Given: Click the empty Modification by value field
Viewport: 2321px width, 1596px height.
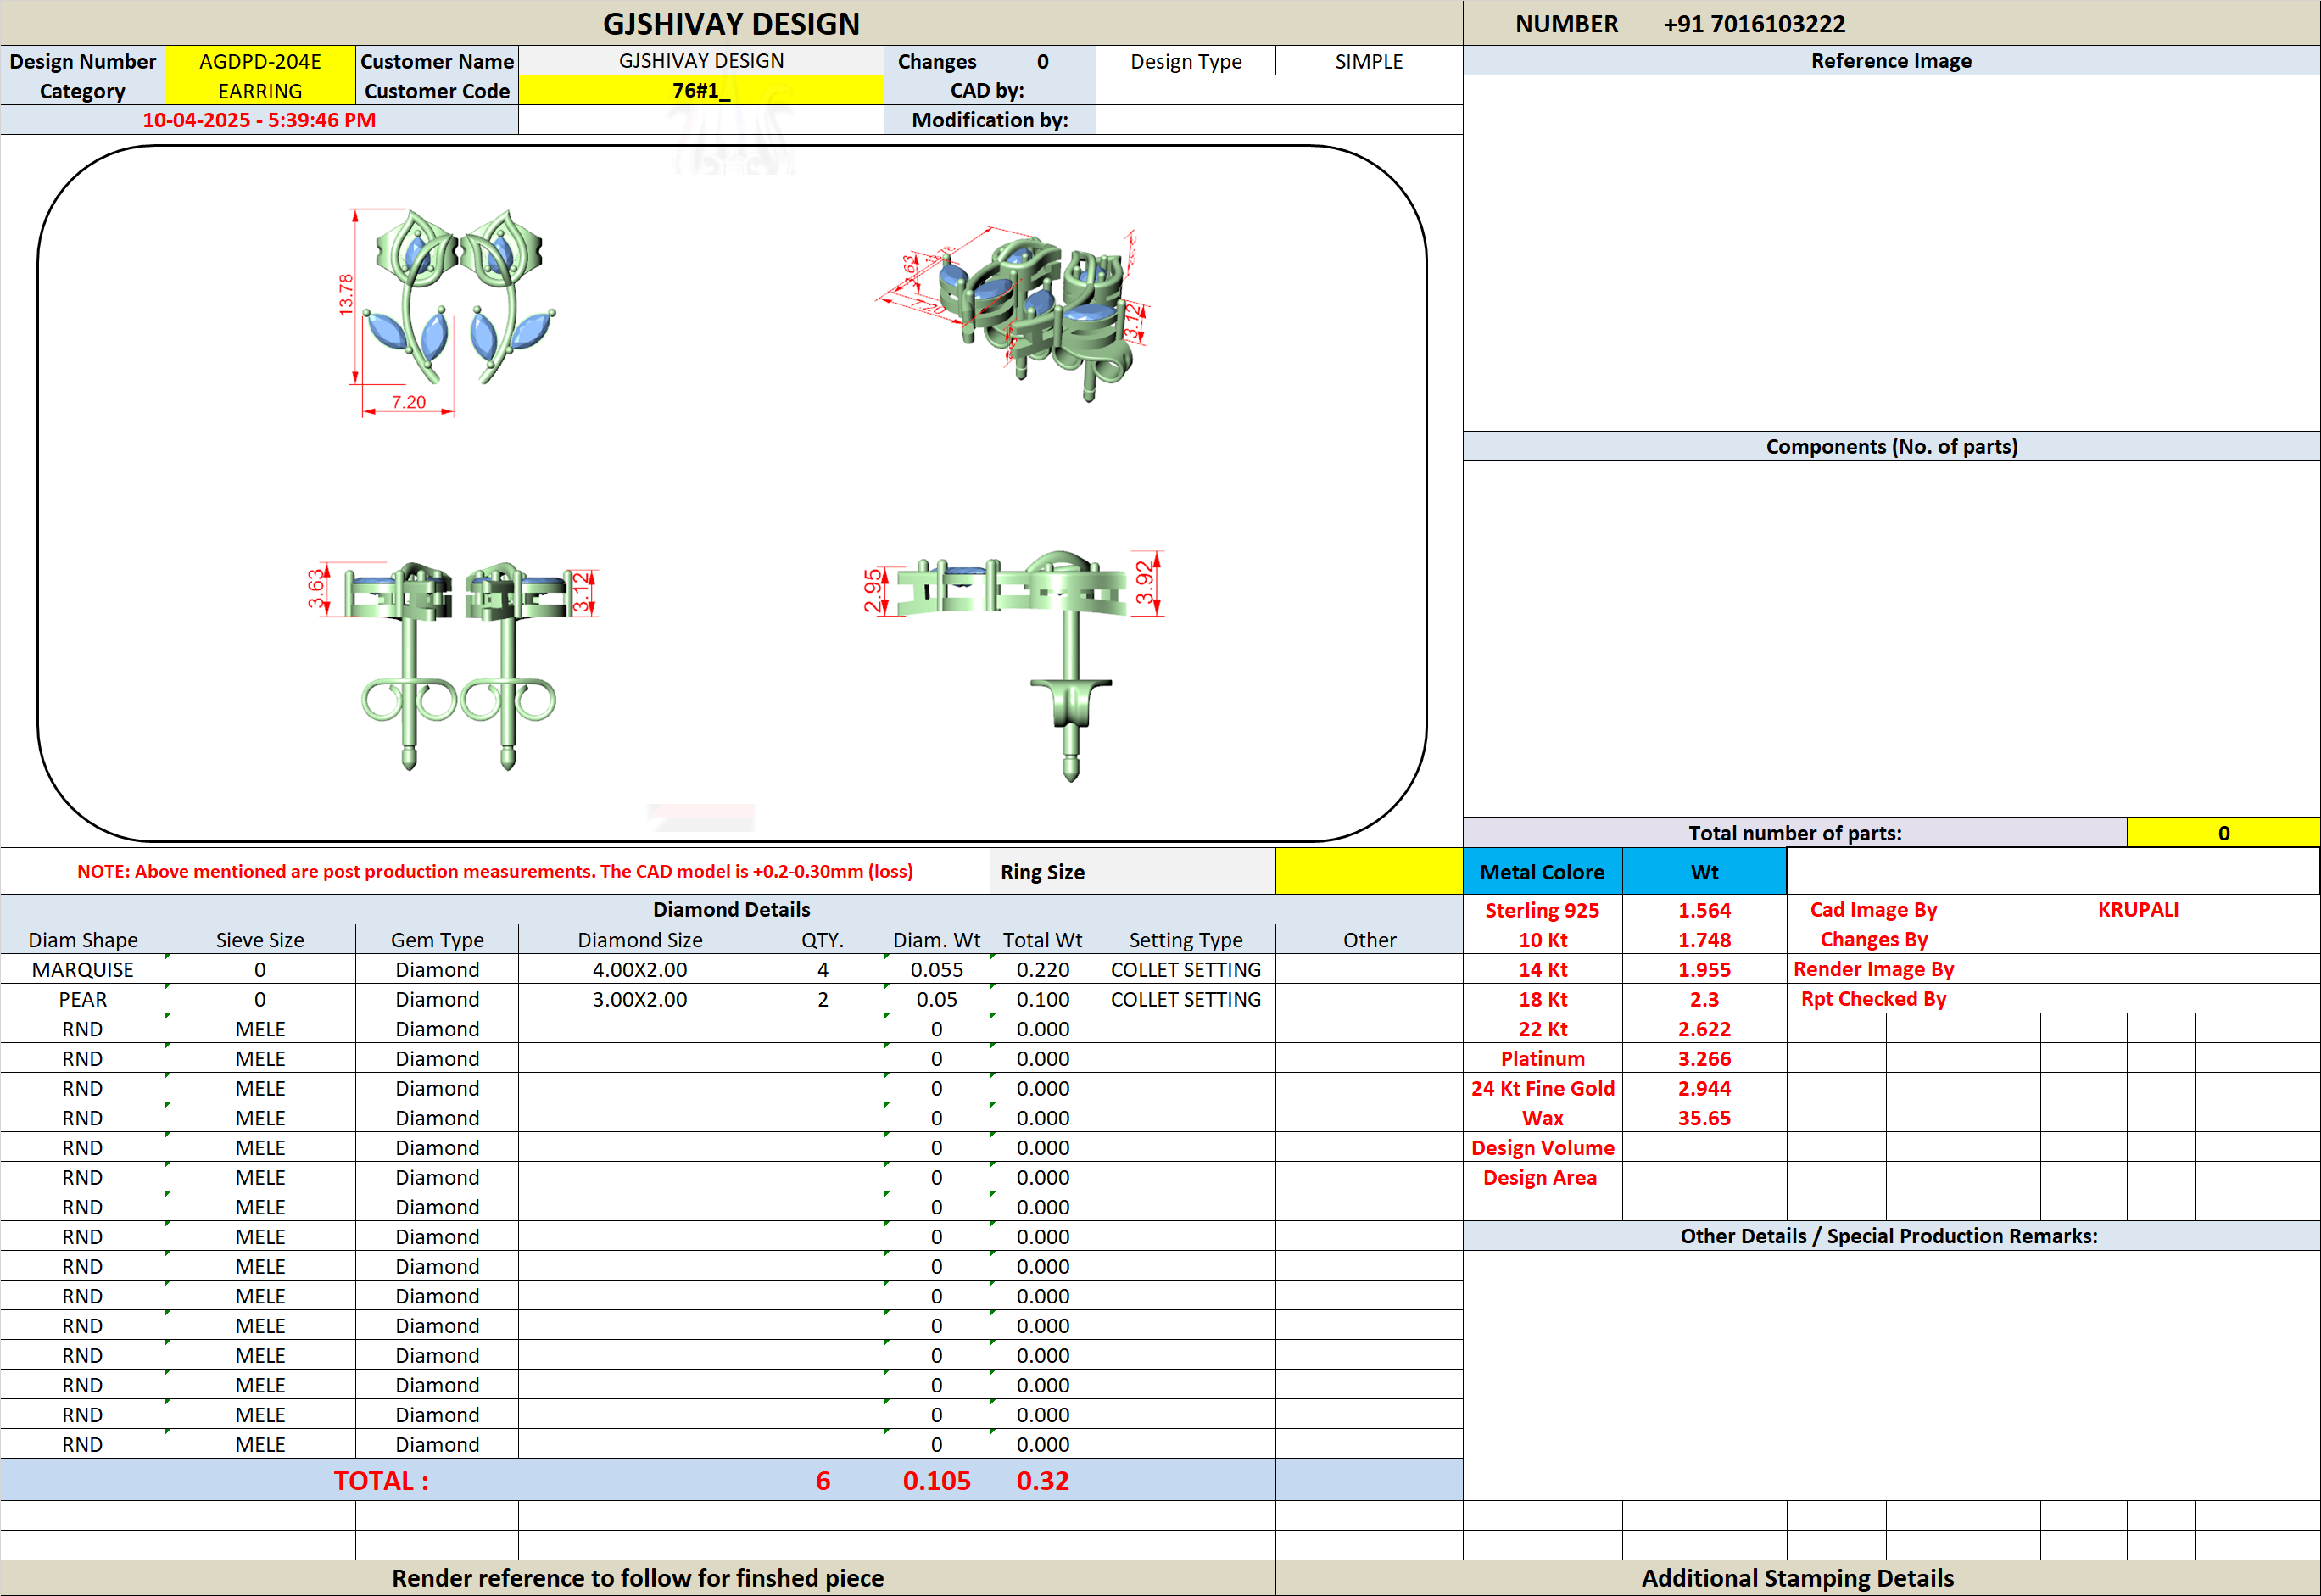Looking at the screenshot, I should pyautogui.click(x=1279, y=120).
